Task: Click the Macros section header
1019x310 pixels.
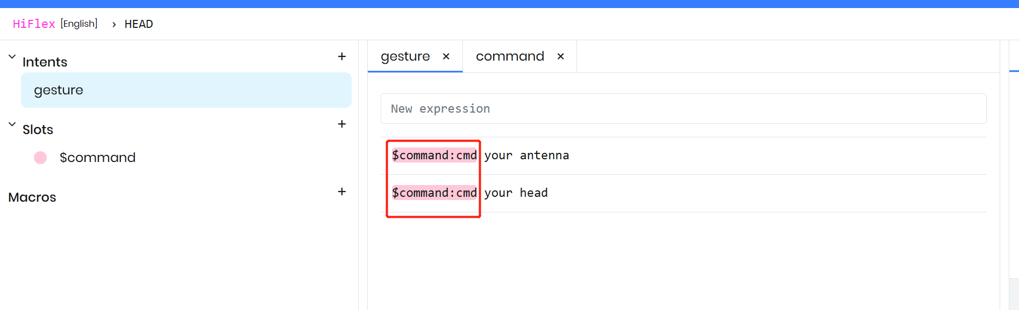Action: click(32, 197)
